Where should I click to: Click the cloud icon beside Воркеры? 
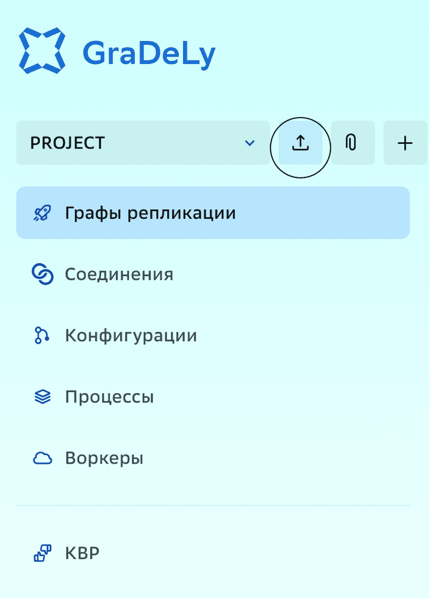pos(42,457)
